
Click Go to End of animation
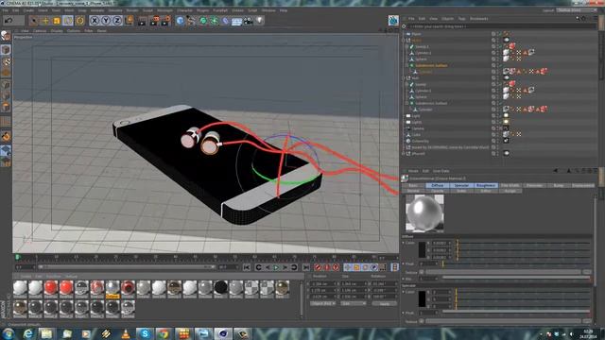click(306, 267)
